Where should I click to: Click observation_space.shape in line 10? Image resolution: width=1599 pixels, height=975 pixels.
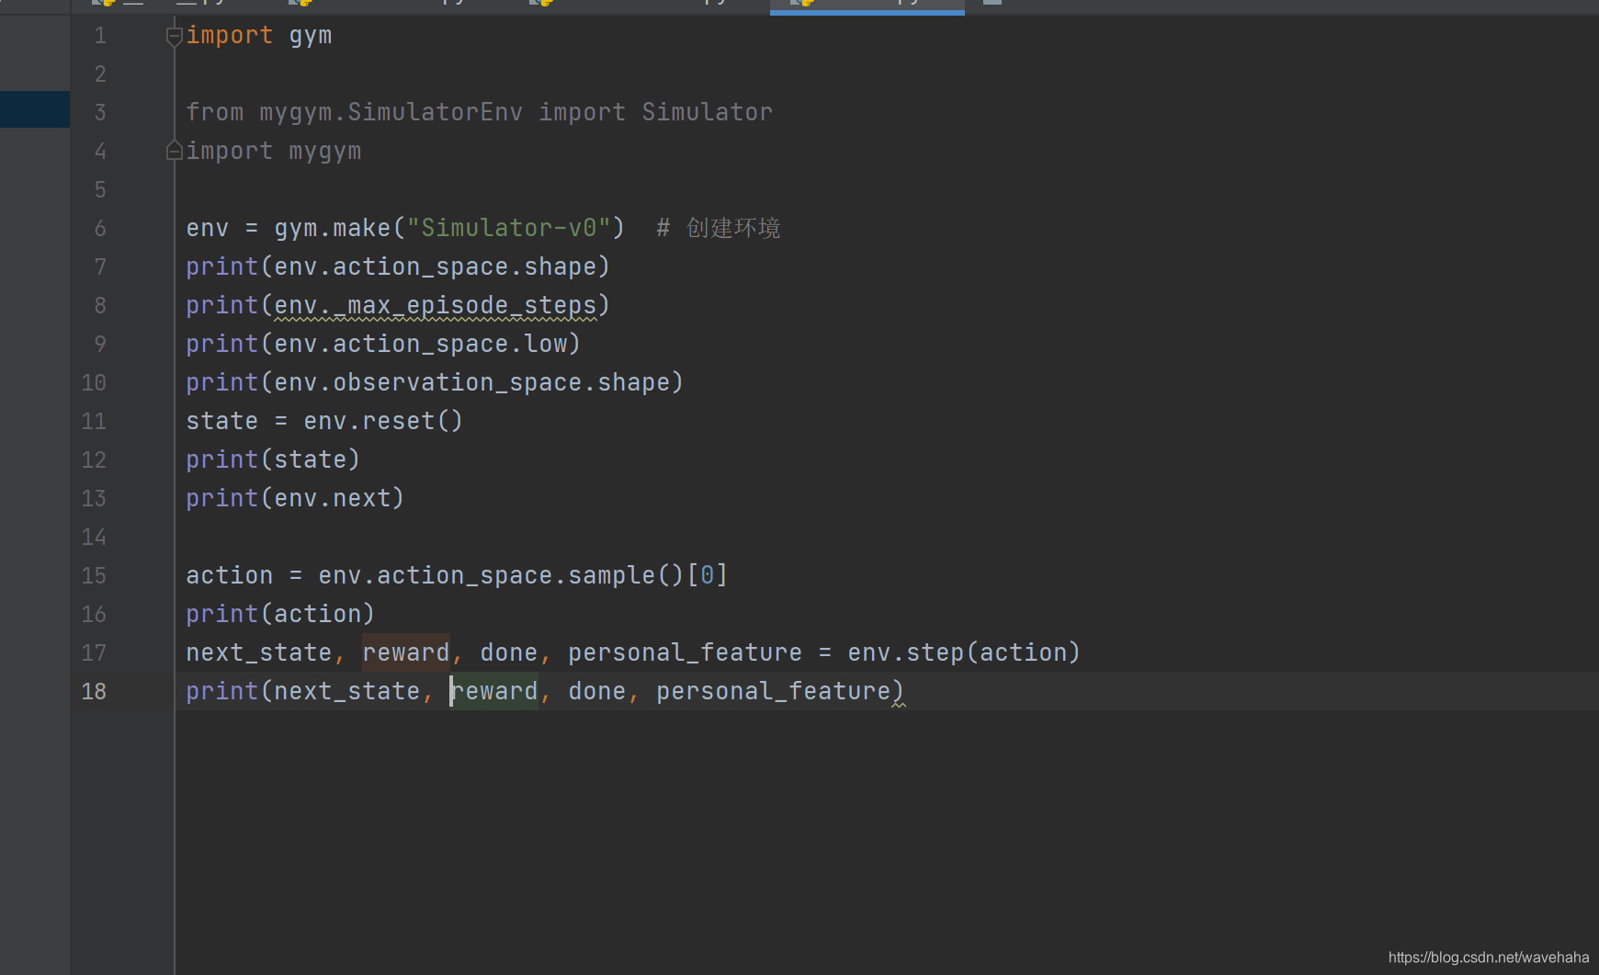coord(501,382)
